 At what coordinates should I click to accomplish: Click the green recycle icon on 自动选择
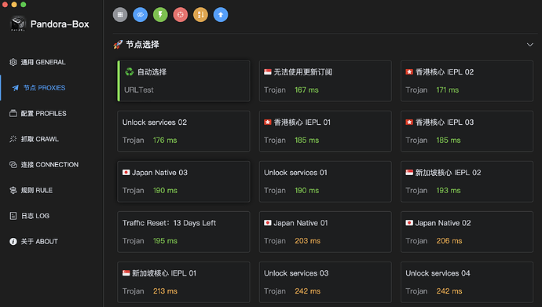point(130,71)
